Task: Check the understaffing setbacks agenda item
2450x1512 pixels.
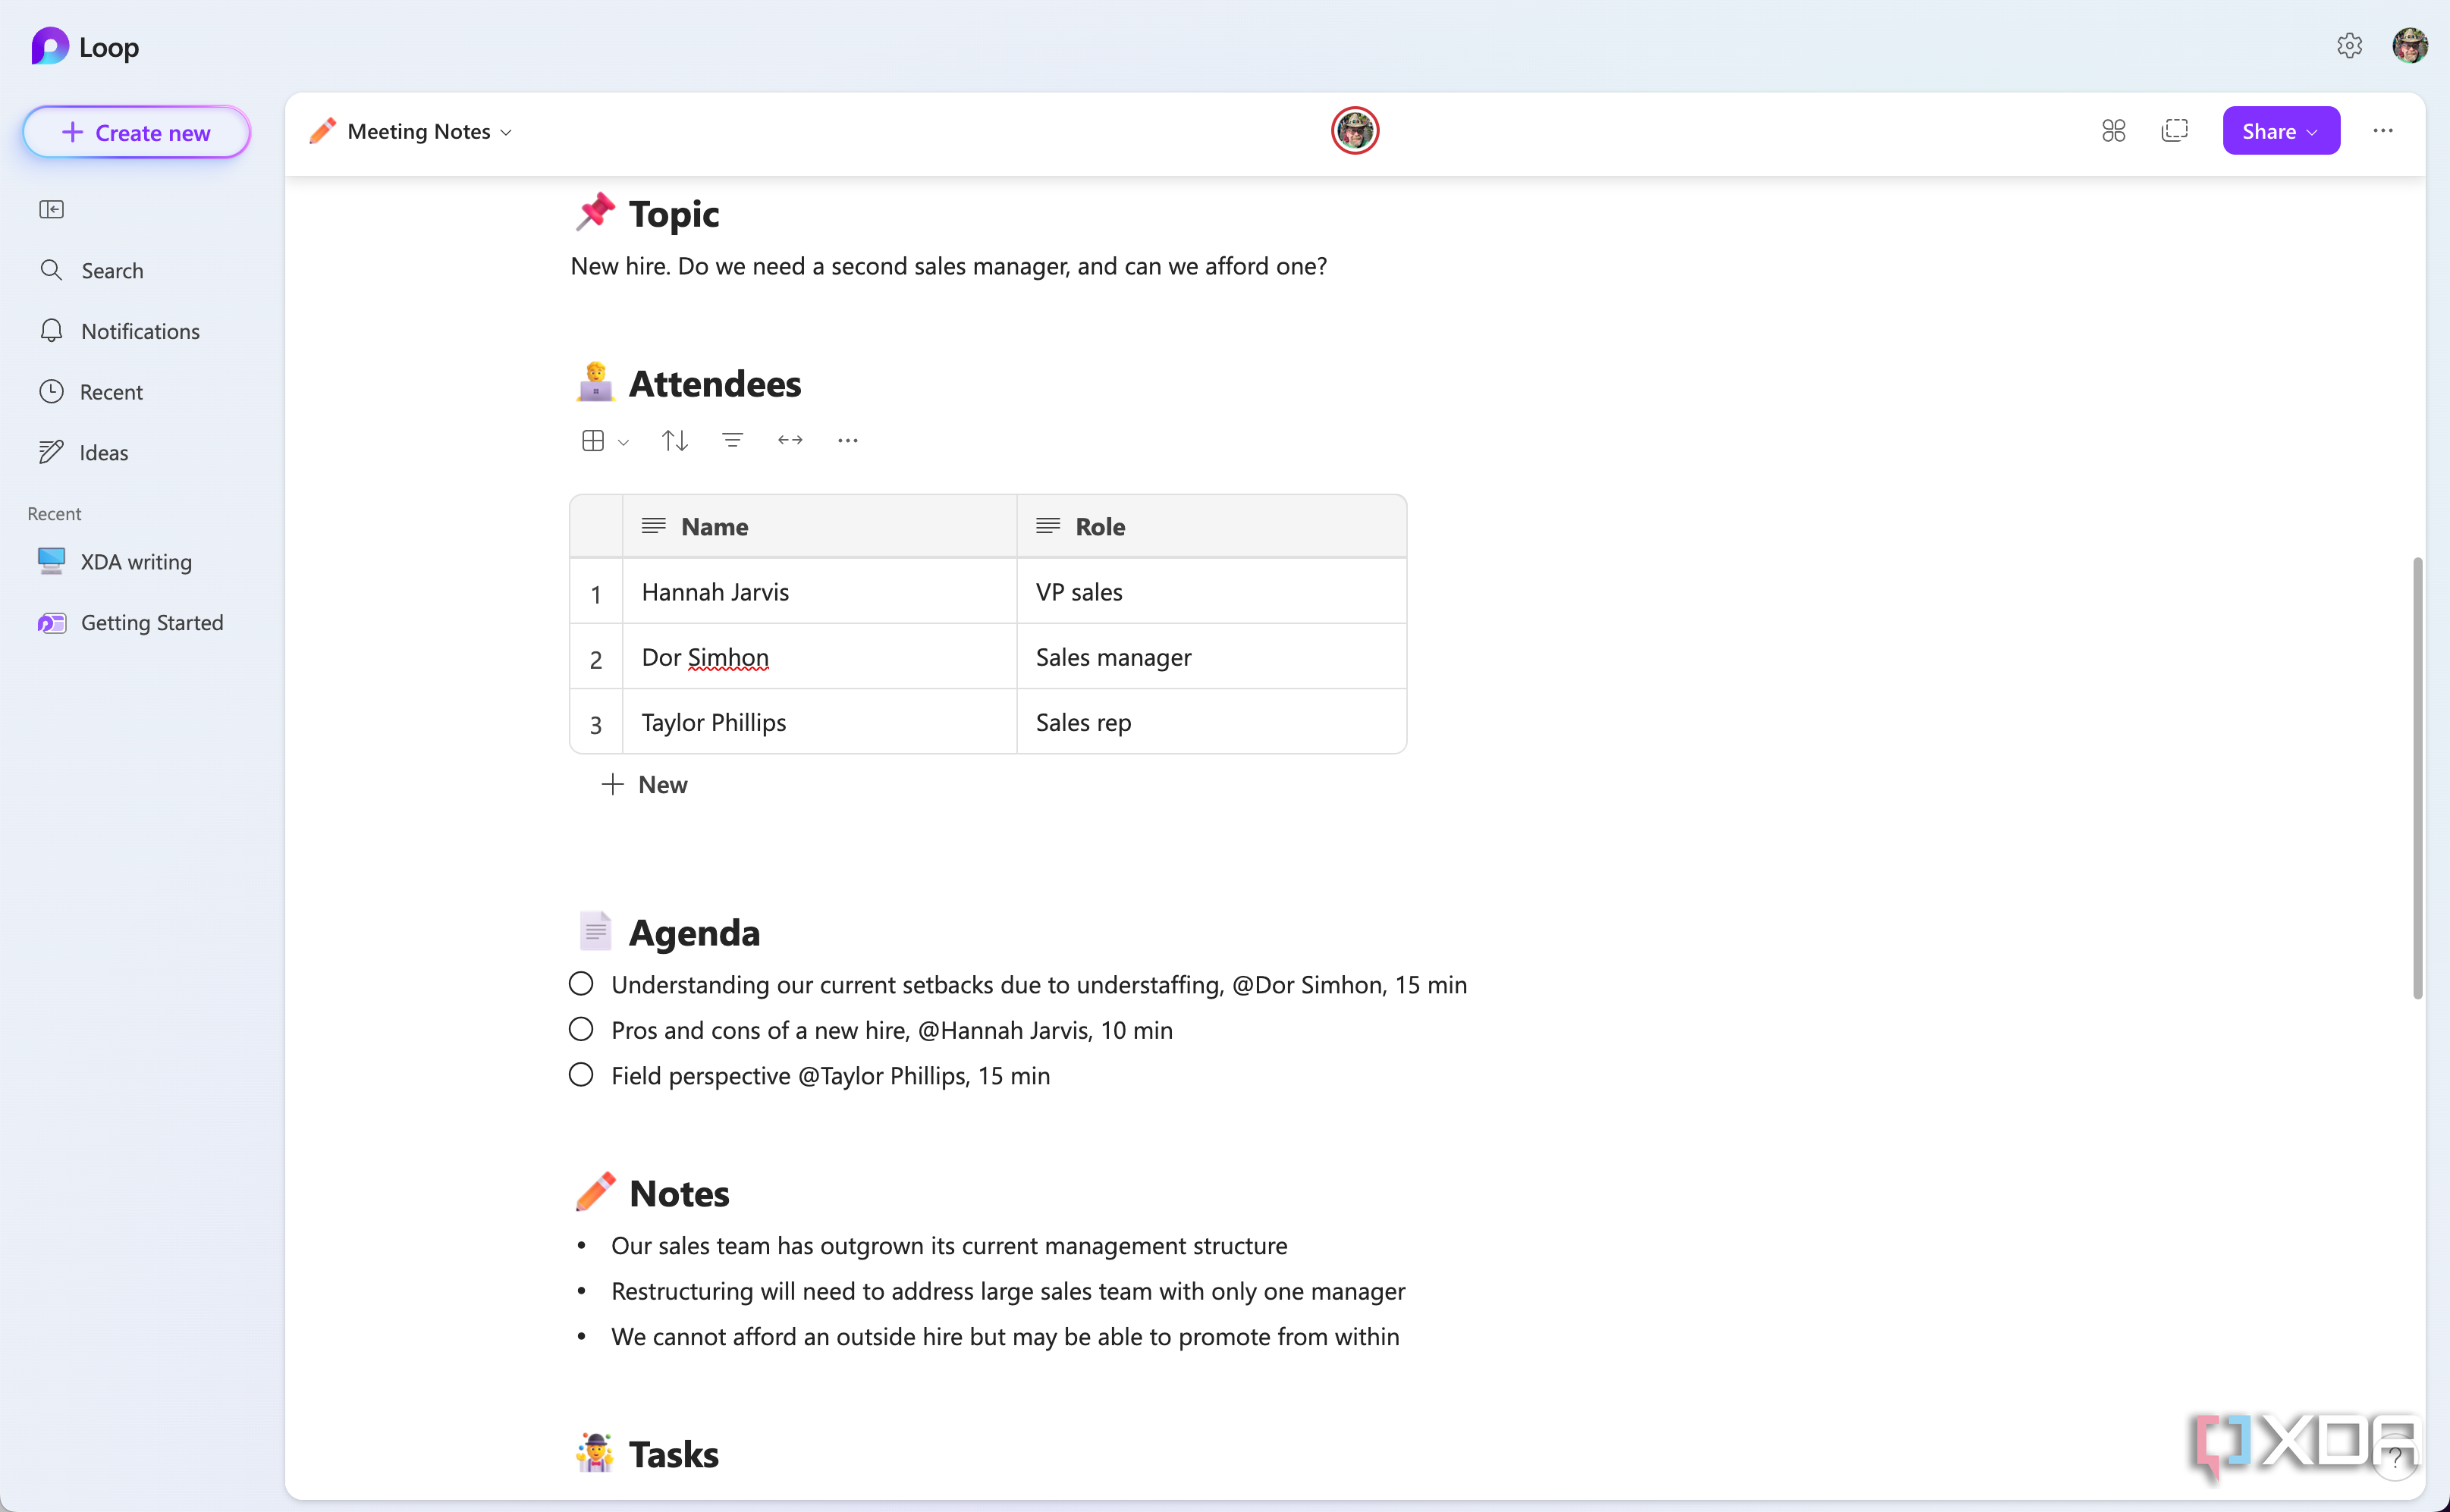Action: 581,984
